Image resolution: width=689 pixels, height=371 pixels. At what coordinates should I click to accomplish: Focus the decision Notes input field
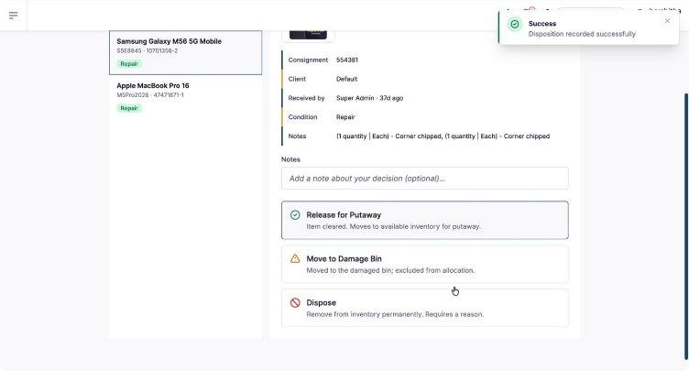pos(424,179)
